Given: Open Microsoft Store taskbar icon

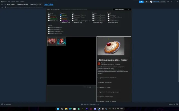Looking at the screenshot, I should coord(74,109).
